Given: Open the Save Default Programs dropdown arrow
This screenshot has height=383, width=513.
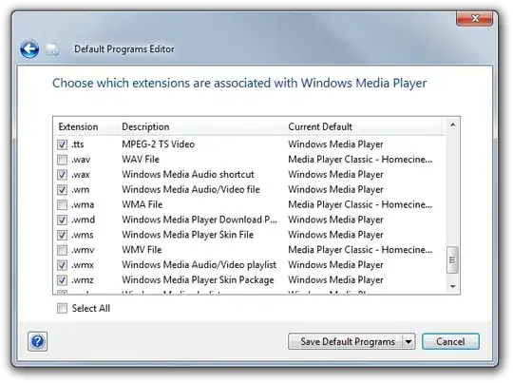Looking at the screenshot, I should coord(408,342).
